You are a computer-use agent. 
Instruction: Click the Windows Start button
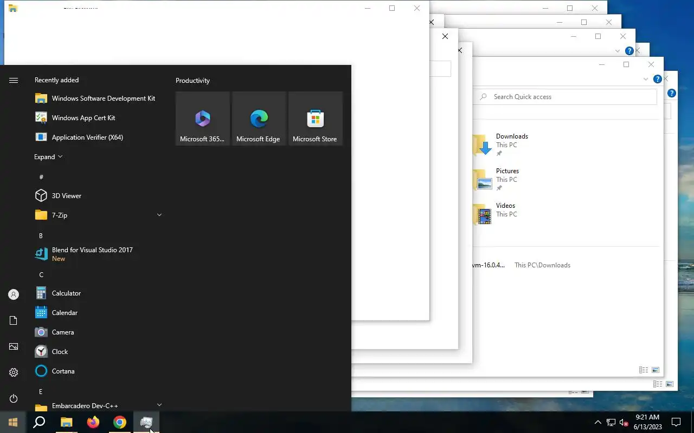pyautogui.click(x=13, y=422)
